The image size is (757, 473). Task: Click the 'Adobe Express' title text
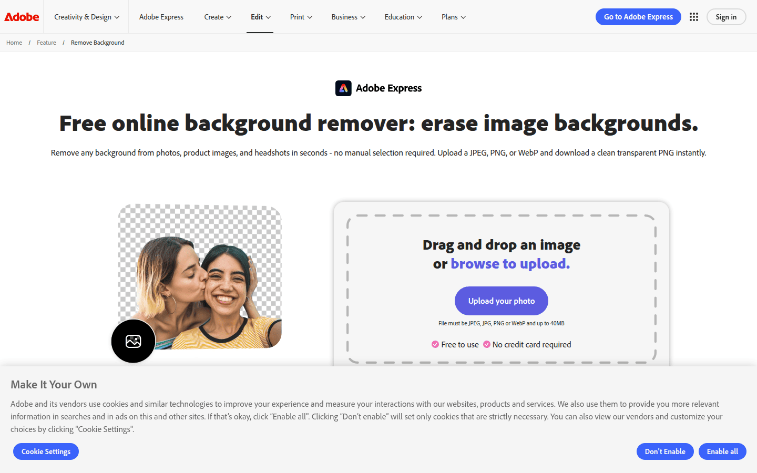(x=388, y=88)
